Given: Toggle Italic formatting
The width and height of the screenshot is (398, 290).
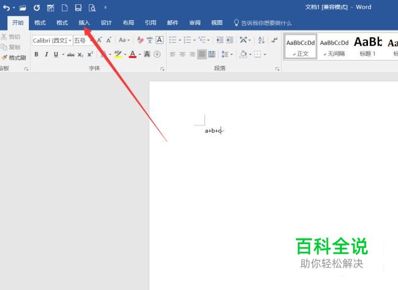Looking at the screenshot, I should pos(46,54).
